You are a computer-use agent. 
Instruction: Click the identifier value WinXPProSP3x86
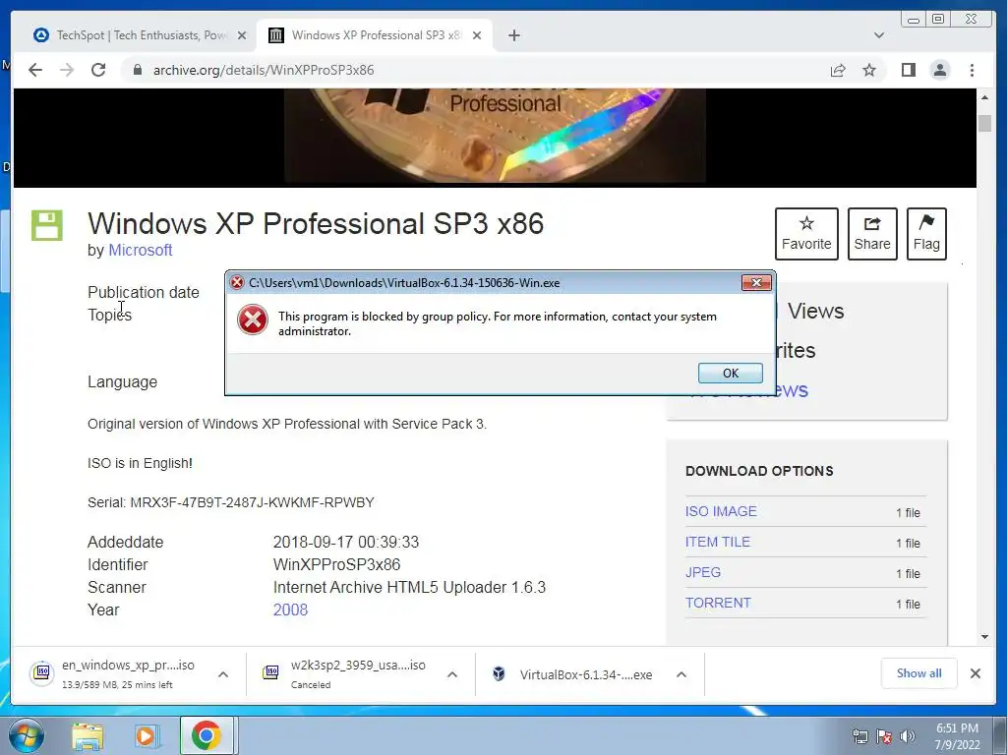[x=336, y=565]
